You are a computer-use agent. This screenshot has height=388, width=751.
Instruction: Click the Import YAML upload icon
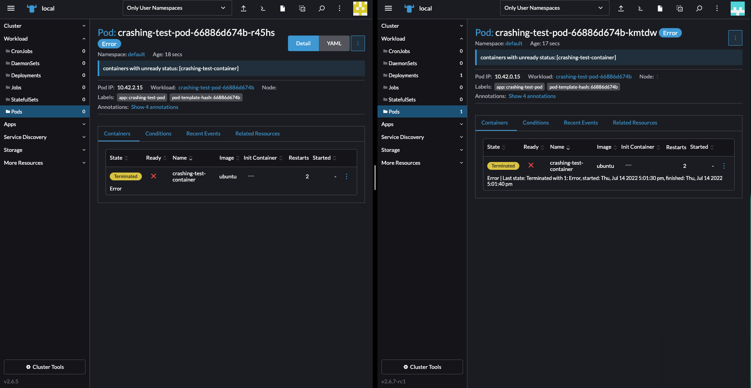click(x=243, y=8)
